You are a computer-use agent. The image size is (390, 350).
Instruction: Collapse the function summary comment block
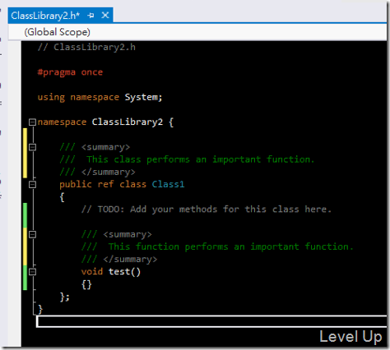click(32, 234)
